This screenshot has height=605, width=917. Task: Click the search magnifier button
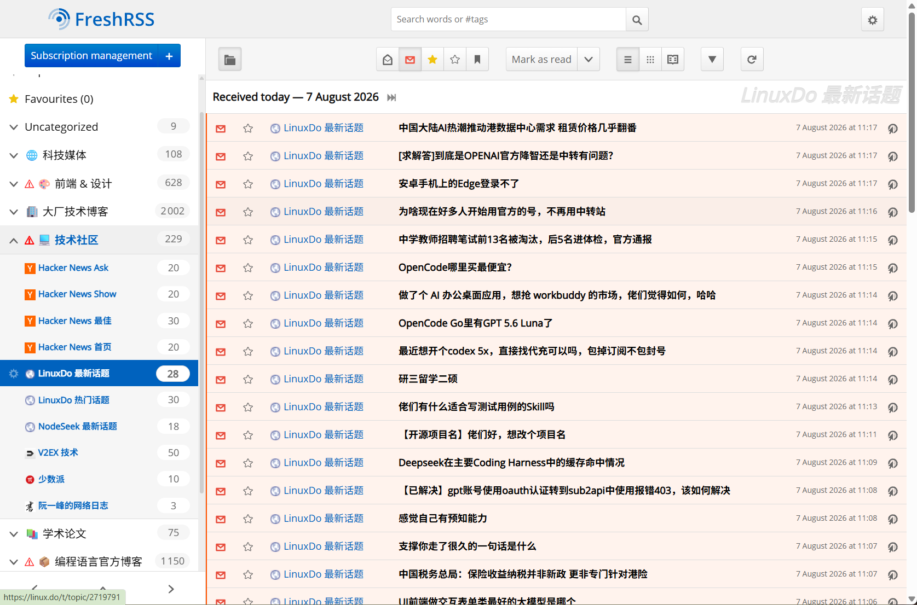pyautogui.click(x=637, y=20)
